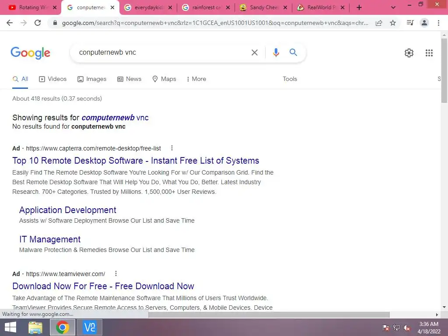Go forward with the arrow button

pyautogui.click(x=24, y=23)
